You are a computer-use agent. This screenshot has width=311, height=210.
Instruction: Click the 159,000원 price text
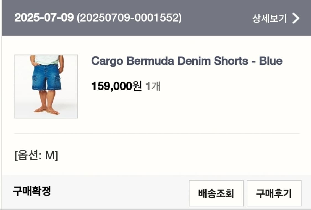tap(116, 86)
